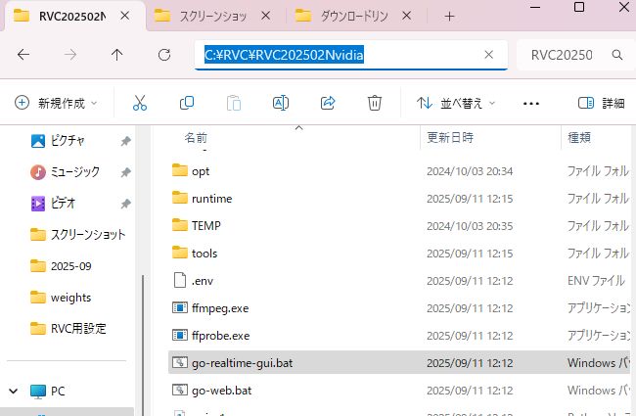Add a new tab with plus button
The image size is (636, 416).
coord(449,16)
